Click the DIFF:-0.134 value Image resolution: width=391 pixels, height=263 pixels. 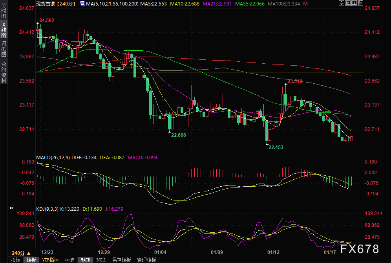pos(84,158)
